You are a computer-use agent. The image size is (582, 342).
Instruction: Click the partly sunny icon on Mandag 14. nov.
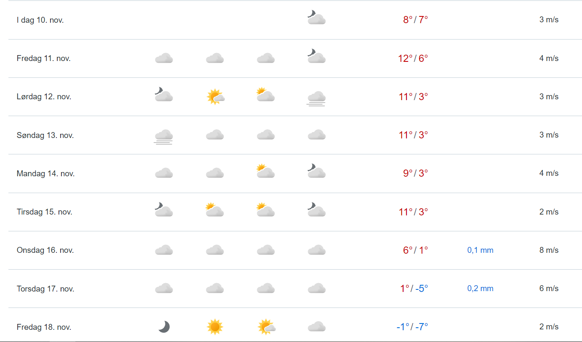pyautogui.click(x=266, y=171)
